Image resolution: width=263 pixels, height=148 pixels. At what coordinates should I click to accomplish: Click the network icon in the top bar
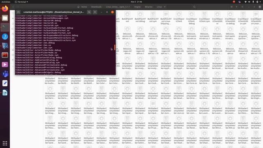[246, 2]
